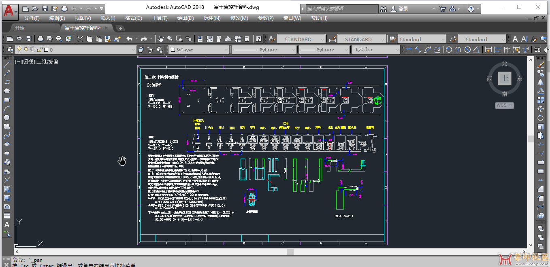Select the Pan hand icon in toolbar
This screenshot has height=267, width=550.
point(161,39)
